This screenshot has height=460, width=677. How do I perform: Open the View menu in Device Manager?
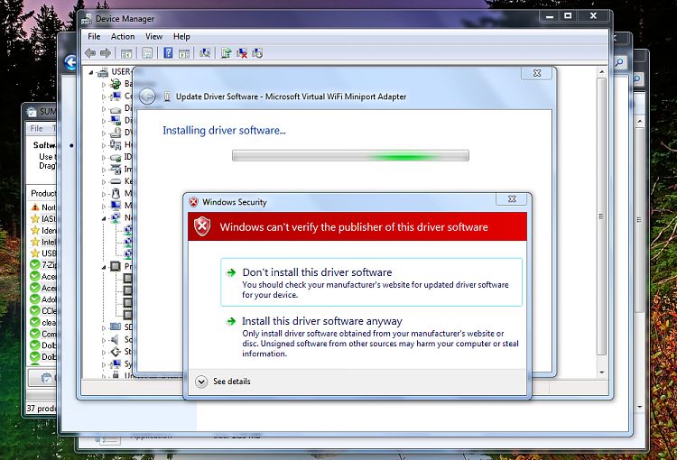(153, 37)
